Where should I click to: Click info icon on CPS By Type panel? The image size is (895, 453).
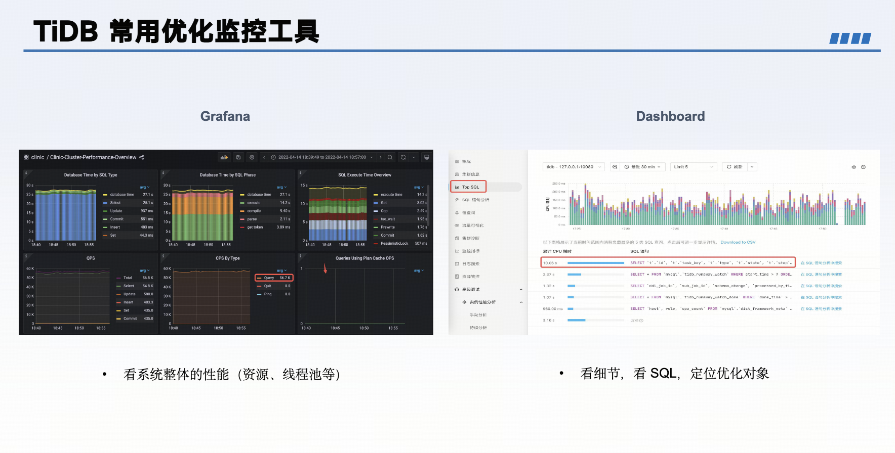(x=163, y=256)
